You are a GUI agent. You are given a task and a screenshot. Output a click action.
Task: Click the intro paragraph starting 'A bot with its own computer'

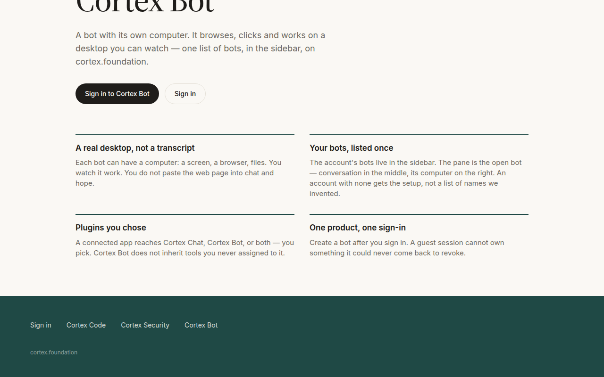(201, 49)
